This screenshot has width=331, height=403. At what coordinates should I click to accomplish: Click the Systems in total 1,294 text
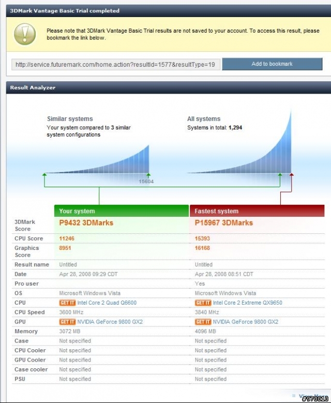tap(215, 128)
